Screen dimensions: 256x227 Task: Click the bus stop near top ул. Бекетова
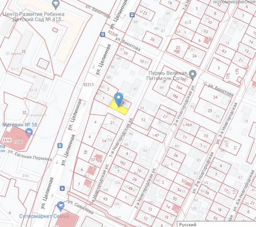point(133,15)
